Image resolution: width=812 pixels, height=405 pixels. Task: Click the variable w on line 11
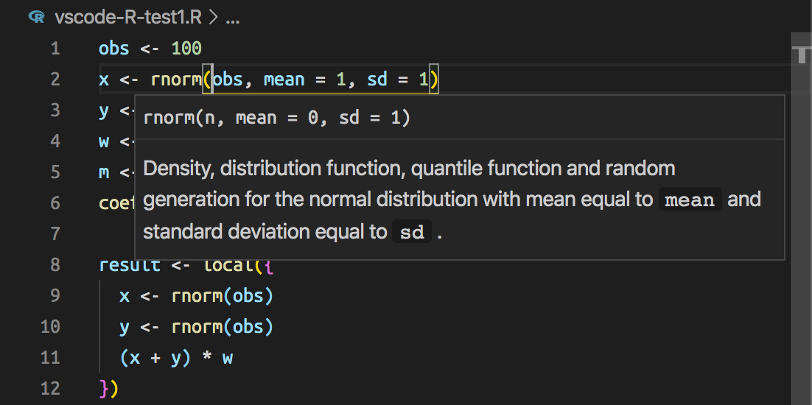point(228,358)
